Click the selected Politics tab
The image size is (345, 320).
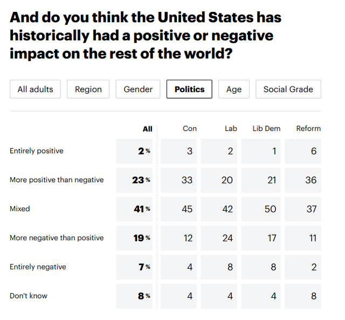click(189, 89)
